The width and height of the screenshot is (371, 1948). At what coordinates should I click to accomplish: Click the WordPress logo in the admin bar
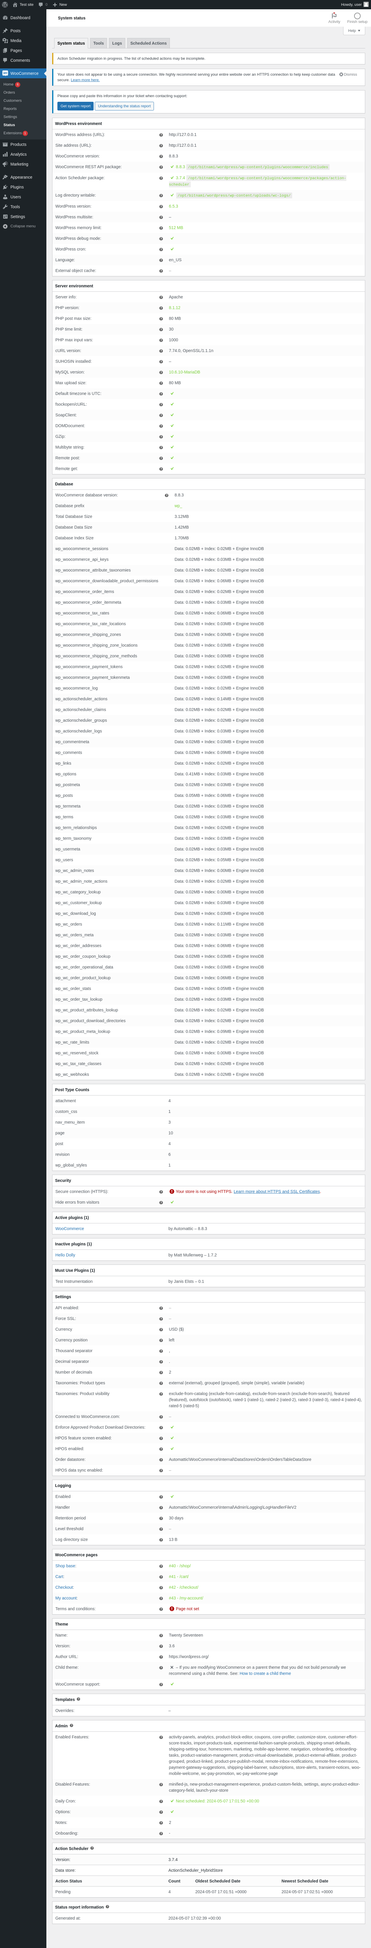point(5,5)
